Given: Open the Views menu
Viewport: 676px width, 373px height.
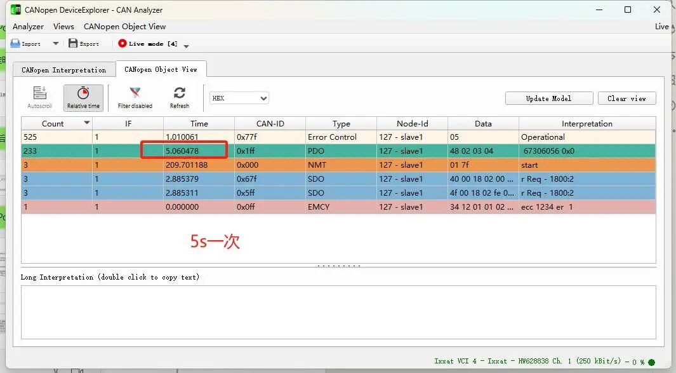Looking at the screenshot, I should (64, 26).
